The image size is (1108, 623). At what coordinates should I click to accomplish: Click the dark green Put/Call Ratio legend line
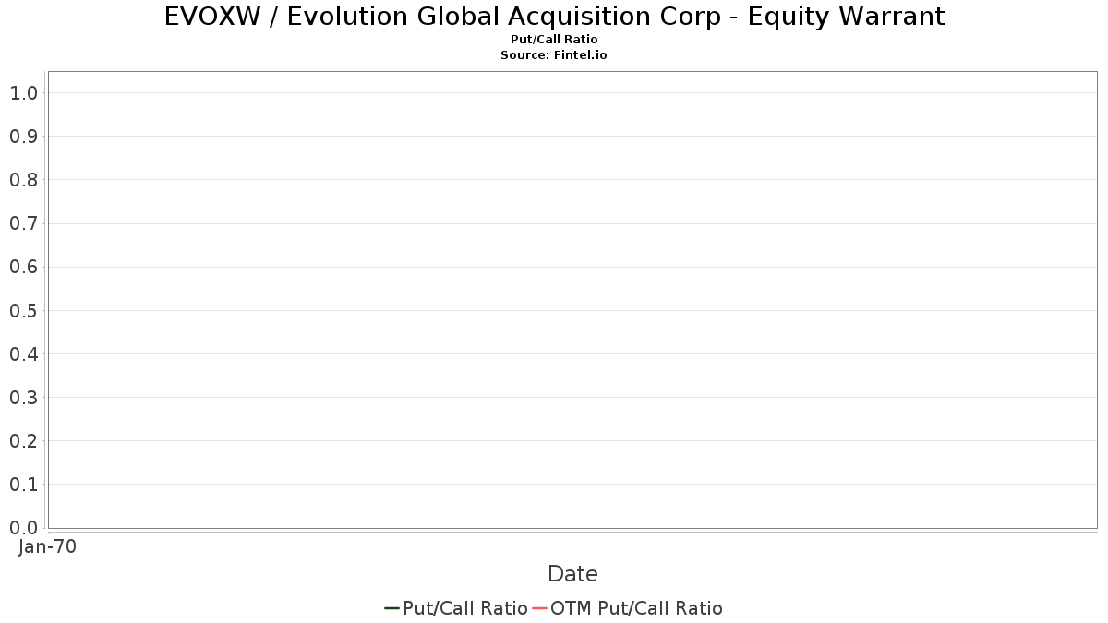coord(391,608)
